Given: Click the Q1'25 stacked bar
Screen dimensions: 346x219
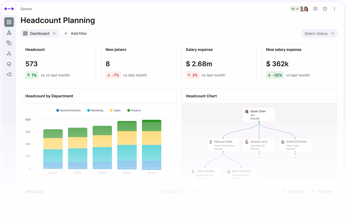Looking at the screenshot, I should [x=152, y=145].
